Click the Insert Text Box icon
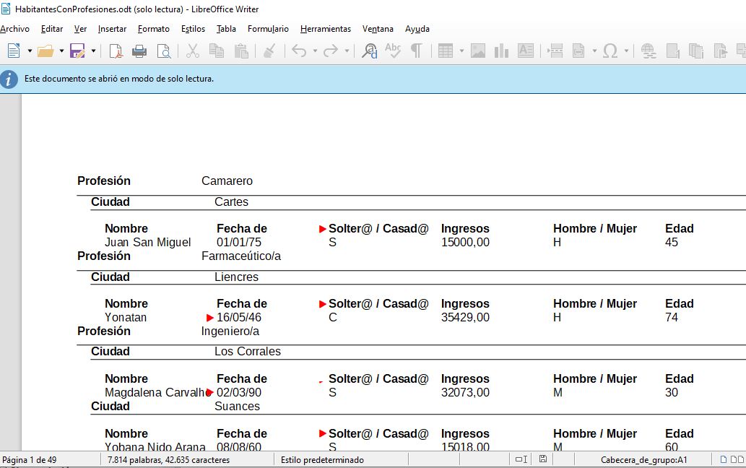 point(525,51)
